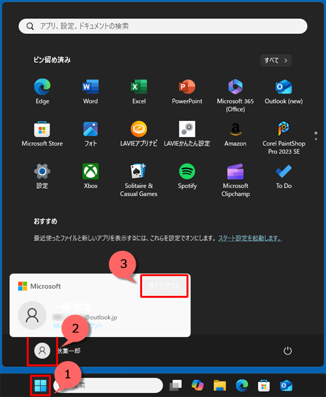This screenshot has width=326, height=397.
Task: Launch PowerPoint pinned app
Action: [187, 91]
